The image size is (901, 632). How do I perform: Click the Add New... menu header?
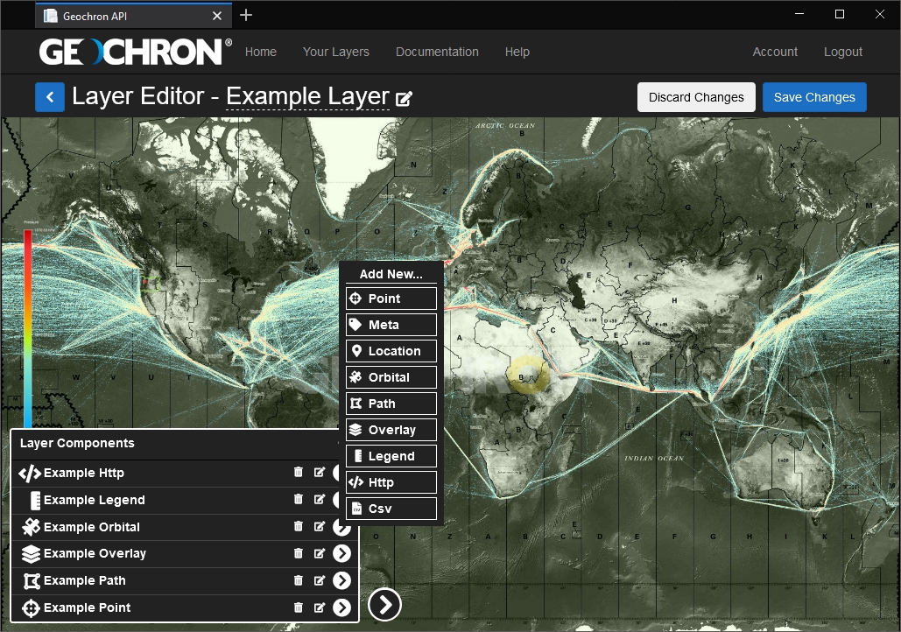[391, 274]
